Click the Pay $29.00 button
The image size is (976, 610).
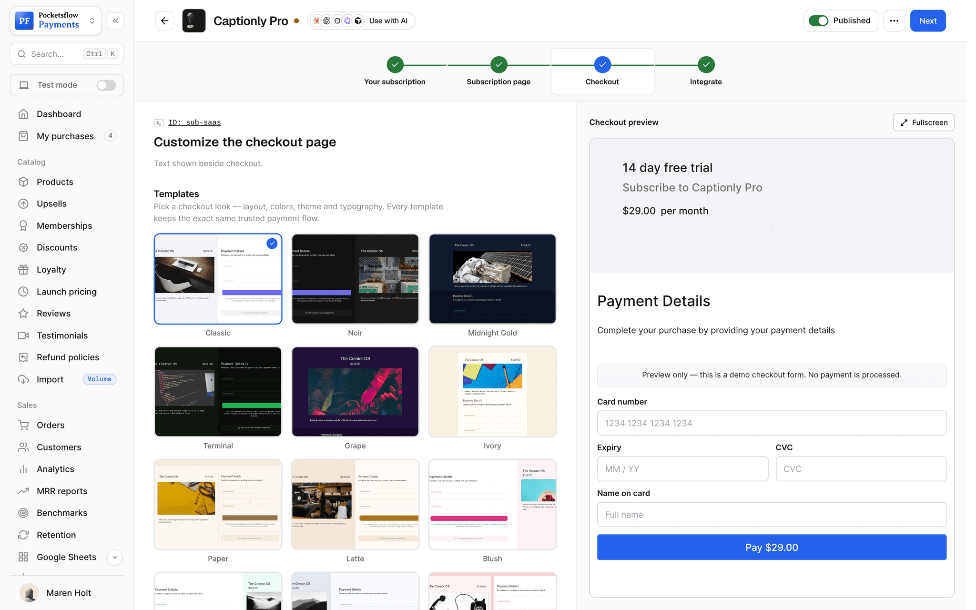point(772,547)
